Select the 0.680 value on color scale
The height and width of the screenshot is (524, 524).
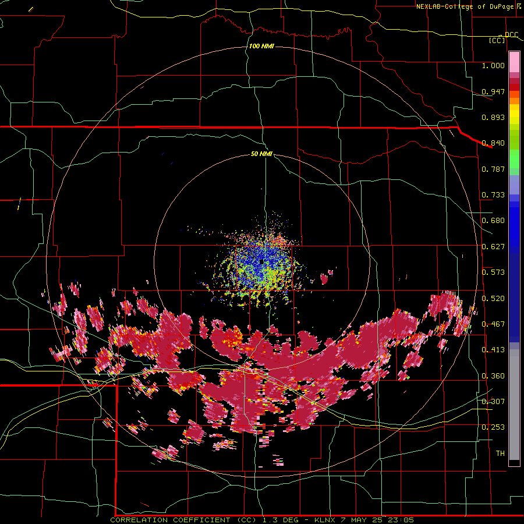click(493, 221)
